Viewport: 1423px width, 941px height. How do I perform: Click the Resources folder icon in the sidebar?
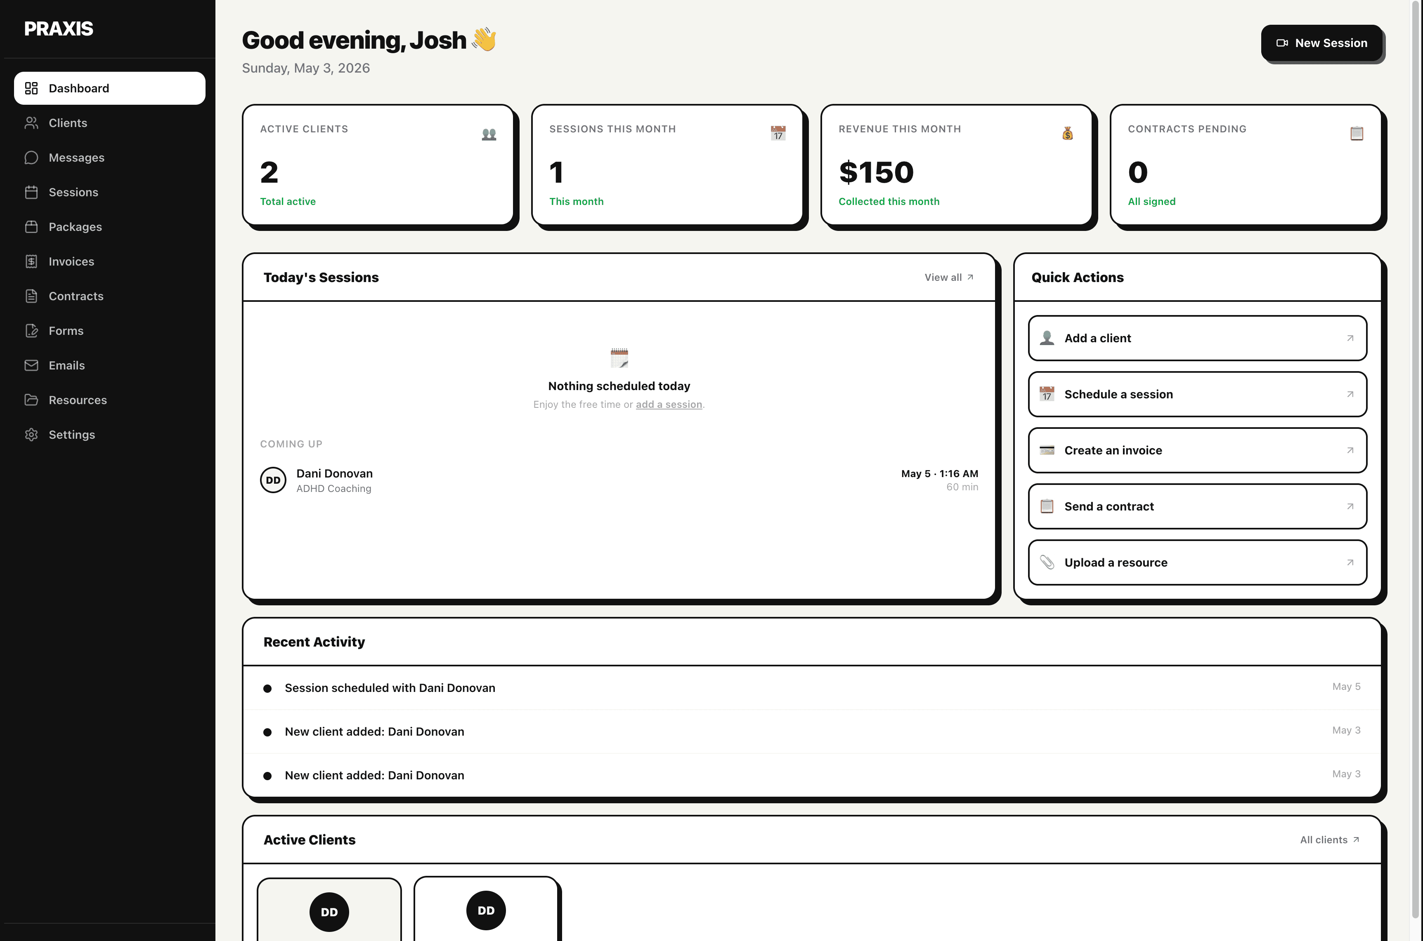(31, 400)
